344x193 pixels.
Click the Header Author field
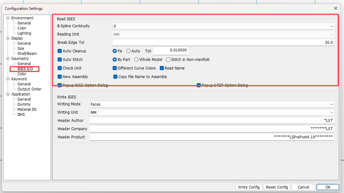212,121
